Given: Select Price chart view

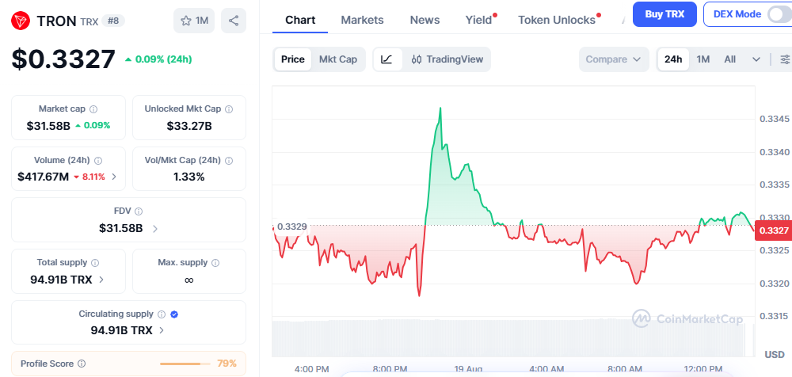Looking at the screenshot, I should 293,59.
